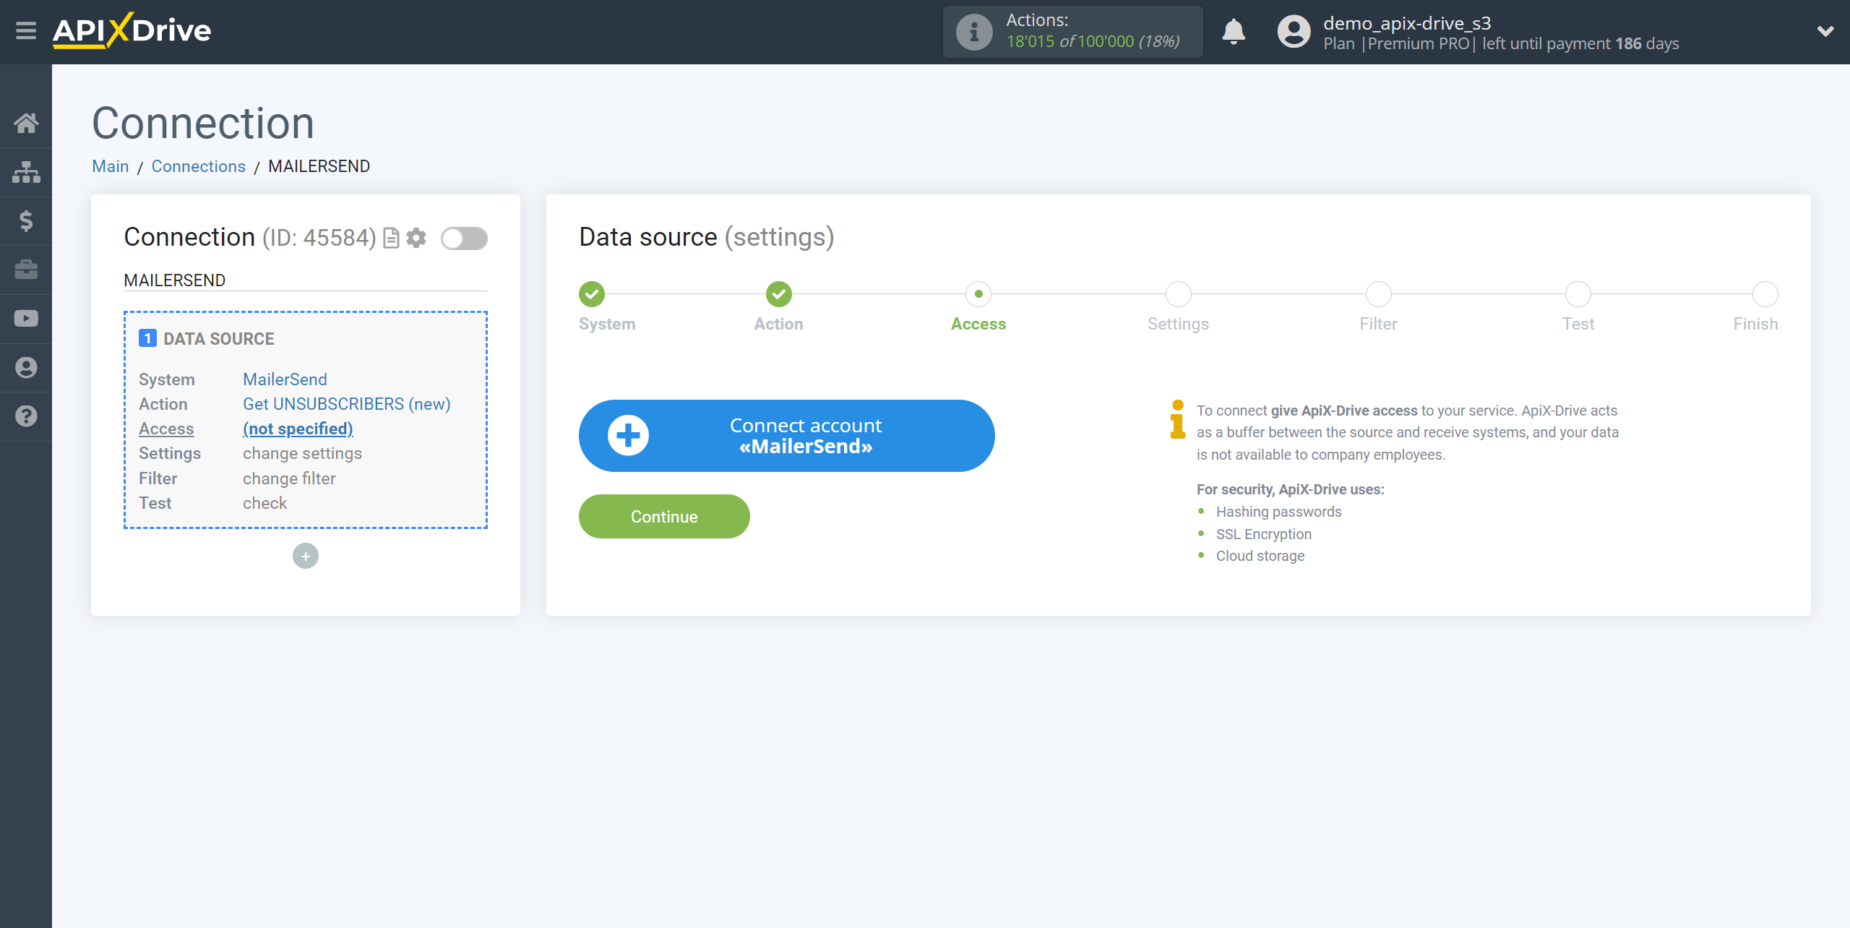Click the add new data source plus icon

(305, 555)
